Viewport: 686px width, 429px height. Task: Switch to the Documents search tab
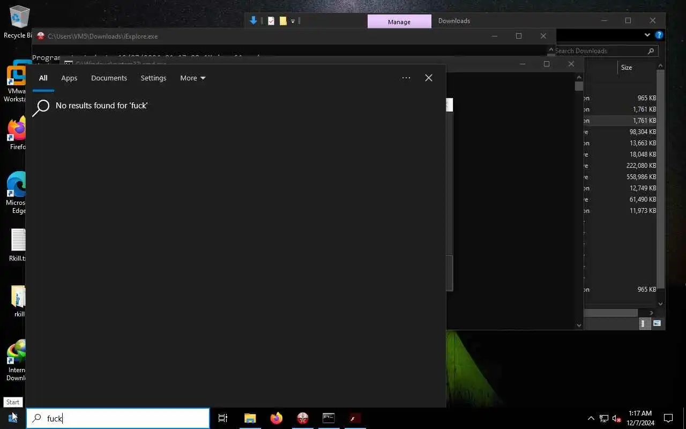click(109, 78)
